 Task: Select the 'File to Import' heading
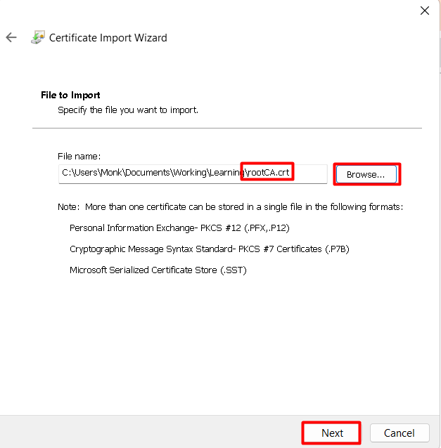[70, 95]
